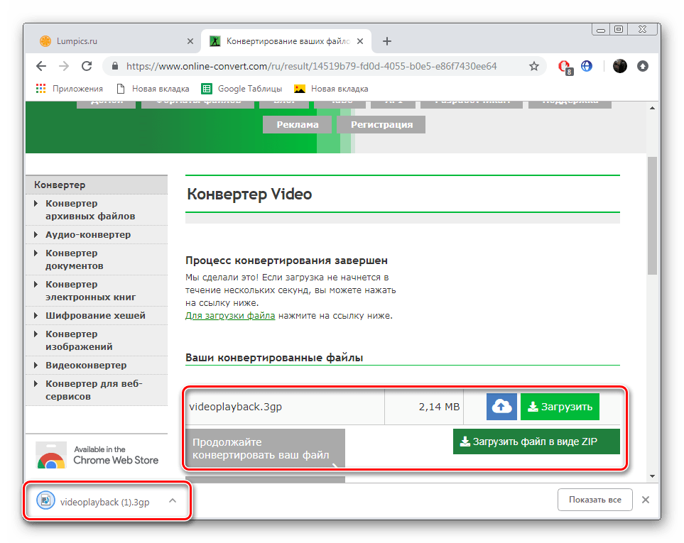The image size is (684, 543).
Task: Click the Регистрация menu button
Action: coord(381,125)
